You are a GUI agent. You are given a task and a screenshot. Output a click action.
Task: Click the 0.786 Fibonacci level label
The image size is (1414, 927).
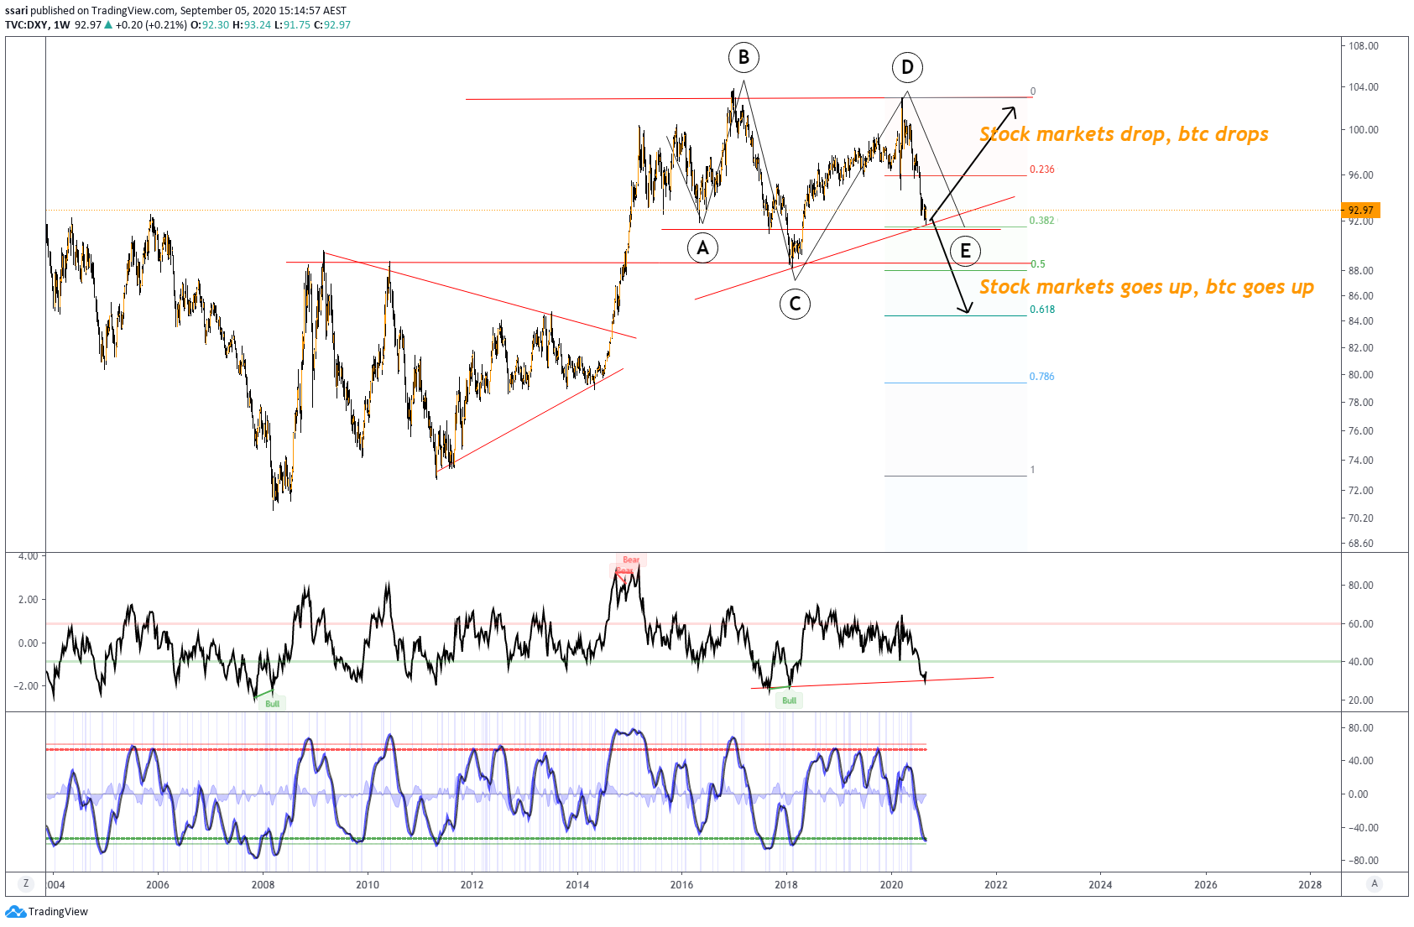[1042, 377]
